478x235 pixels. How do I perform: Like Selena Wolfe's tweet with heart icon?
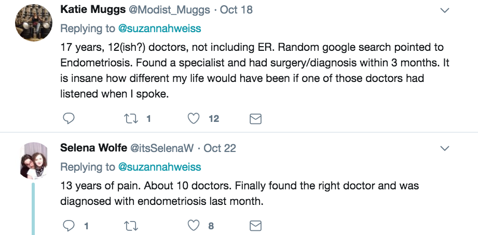click(x=193, y=226)
